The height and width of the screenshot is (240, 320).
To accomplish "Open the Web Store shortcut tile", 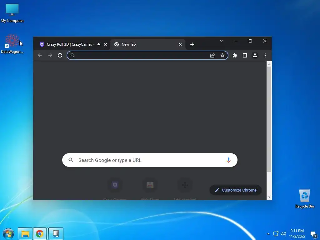I will click(150, 189).
